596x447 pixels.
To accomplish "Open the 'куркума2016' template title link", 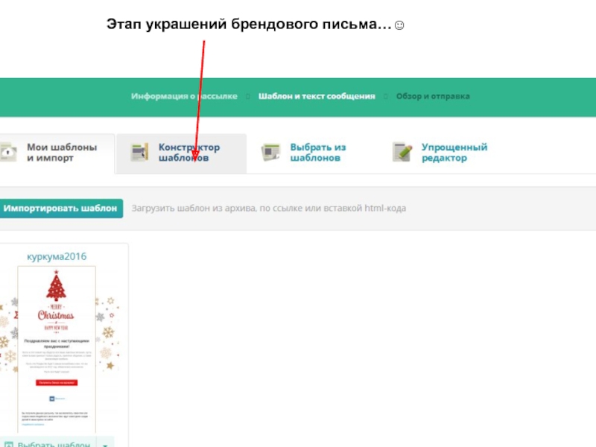I will (57, 256).
